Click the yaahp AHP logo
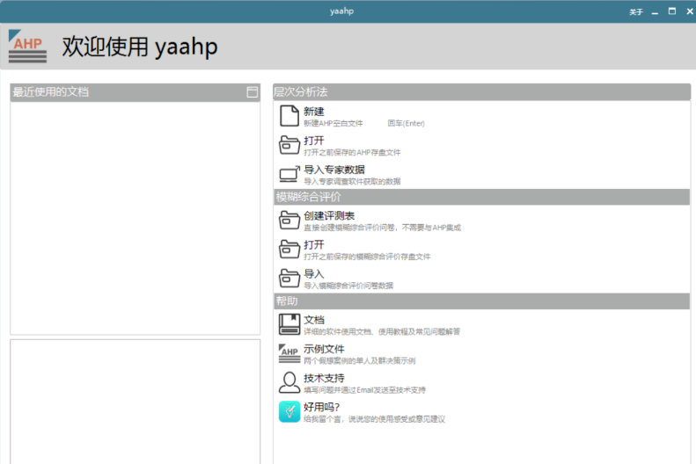Image resolution: width=696 pixels, height=464 pixels. pyautogui.click(x=27, y=46)
